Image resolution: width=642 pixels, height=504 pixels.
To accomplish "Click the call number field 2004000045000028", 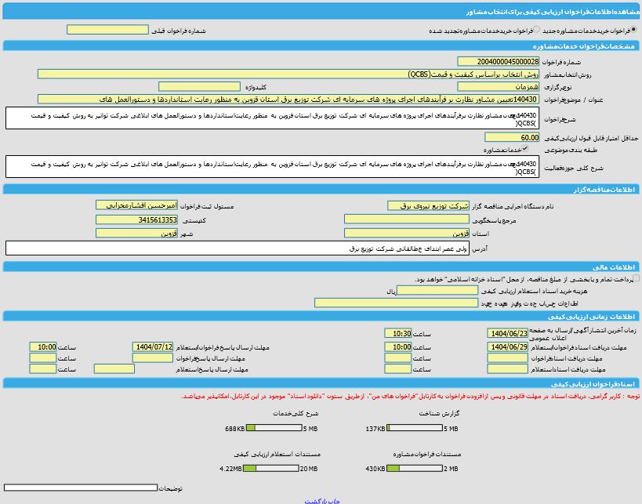I will (498, 61).
